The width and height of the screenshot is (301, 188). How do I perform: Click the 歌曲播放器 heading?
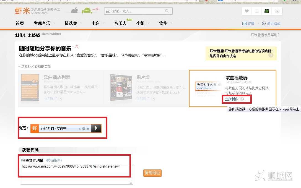236,78
